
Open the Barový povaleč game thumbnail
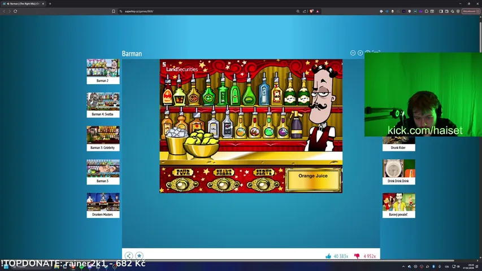[x=399, y=206]
